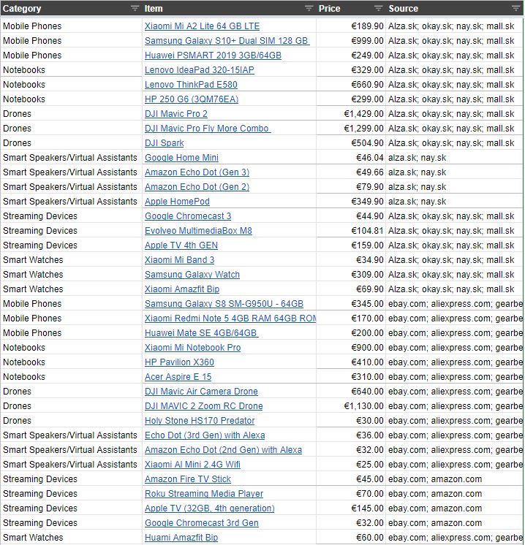Open DJI Mavic Pro Fly More Combo link
This screenshot has width=525, height=545.
(208, 129)
